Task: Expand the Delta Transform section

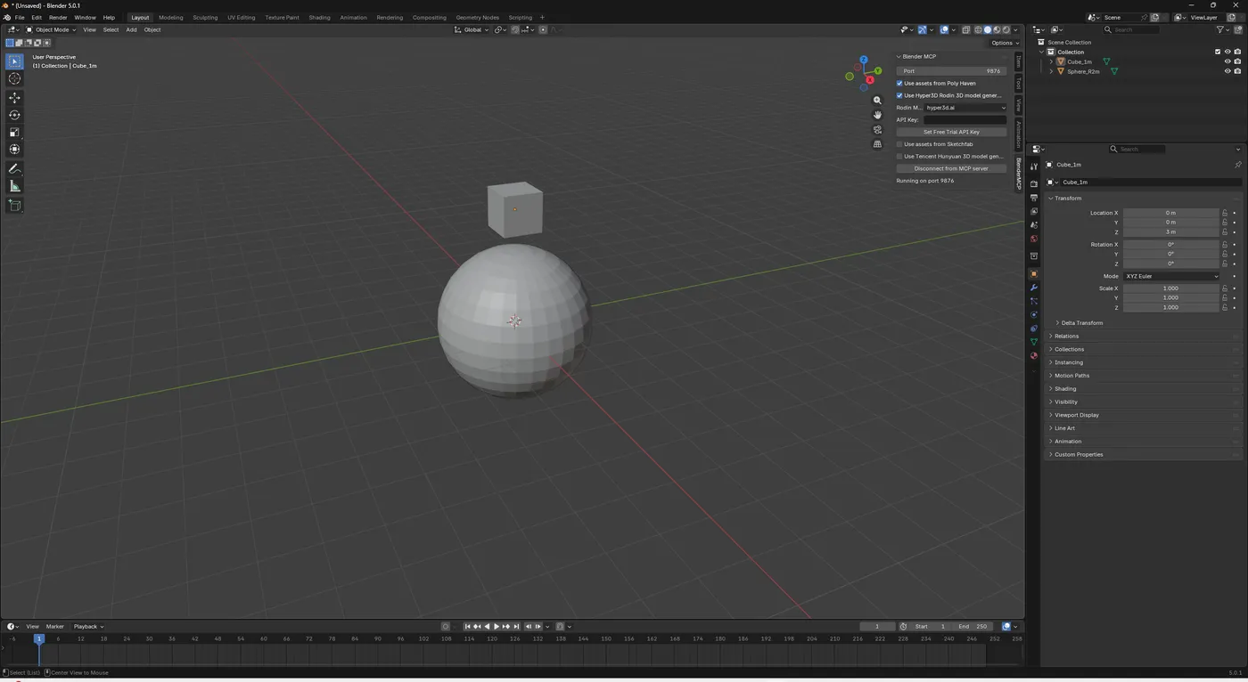Action: click(x=1081, y=323)
